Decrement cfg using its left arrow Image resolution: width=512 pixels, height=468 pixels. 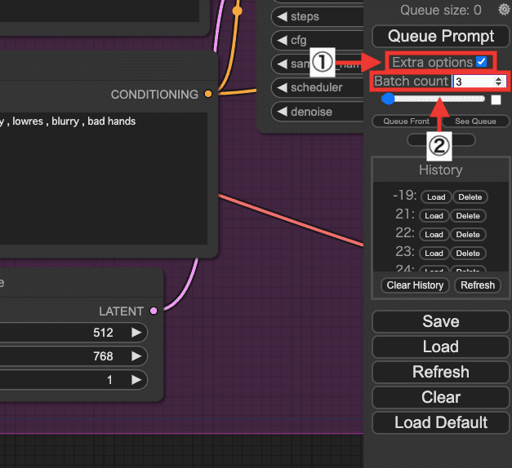click(x=282, y=40)
